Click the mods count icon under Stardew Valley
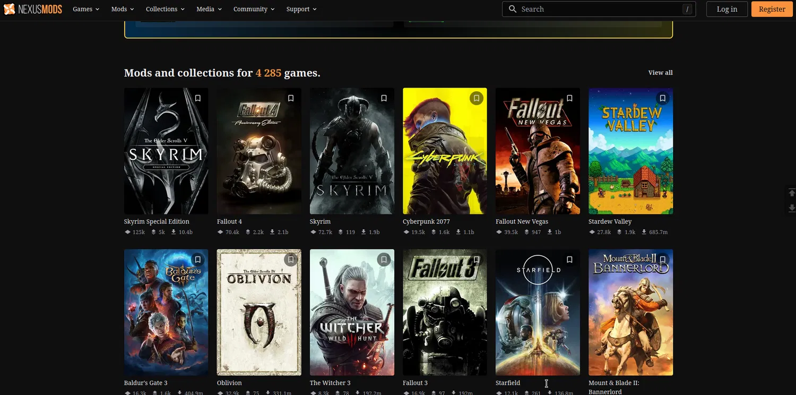Image resolution: width=796 pixels, height=395 pixels. (x=592, y=232)
